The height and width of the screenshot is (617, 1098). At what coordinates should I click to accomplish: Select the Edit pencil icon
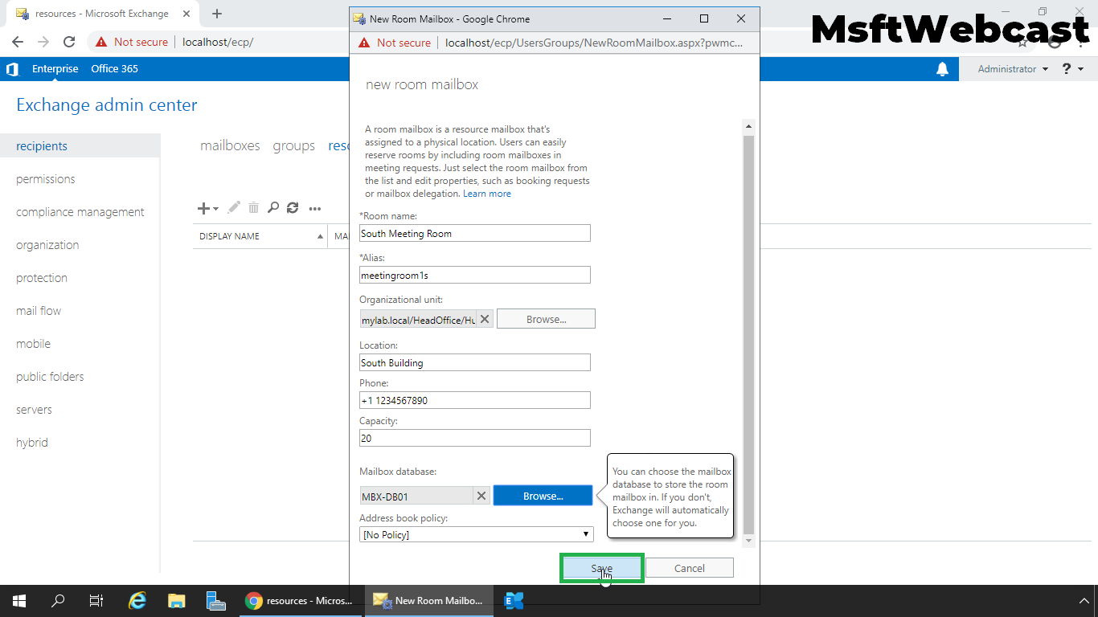tap(233, 208)
